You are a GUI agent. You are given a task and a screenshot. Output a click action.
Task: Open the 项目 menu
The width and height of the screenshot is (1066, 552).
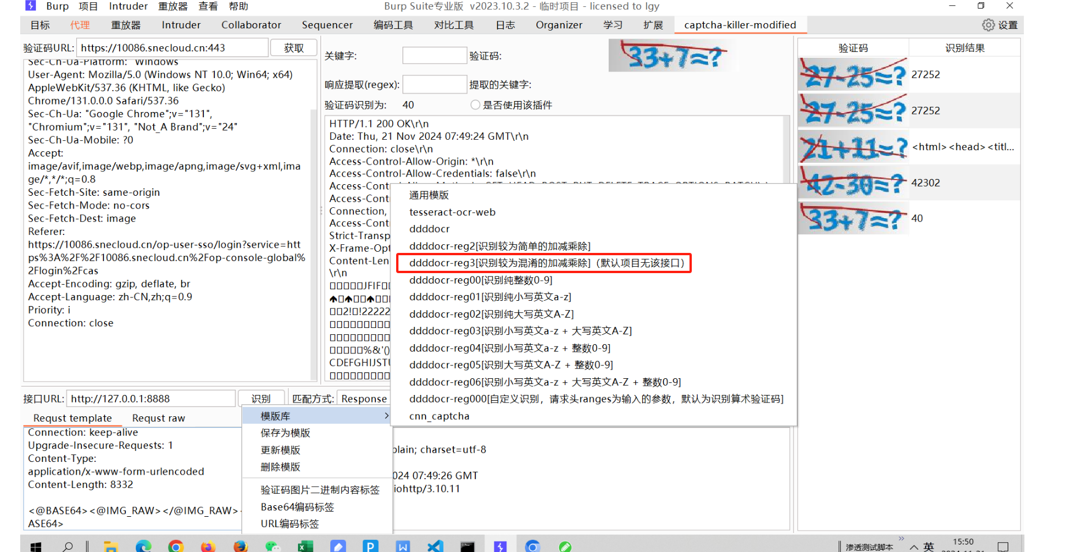tap(88, 6)
